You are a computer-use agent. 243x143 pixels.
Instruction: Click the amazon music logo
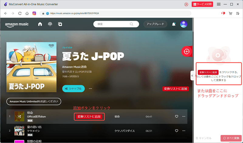(x=17, y=25)
